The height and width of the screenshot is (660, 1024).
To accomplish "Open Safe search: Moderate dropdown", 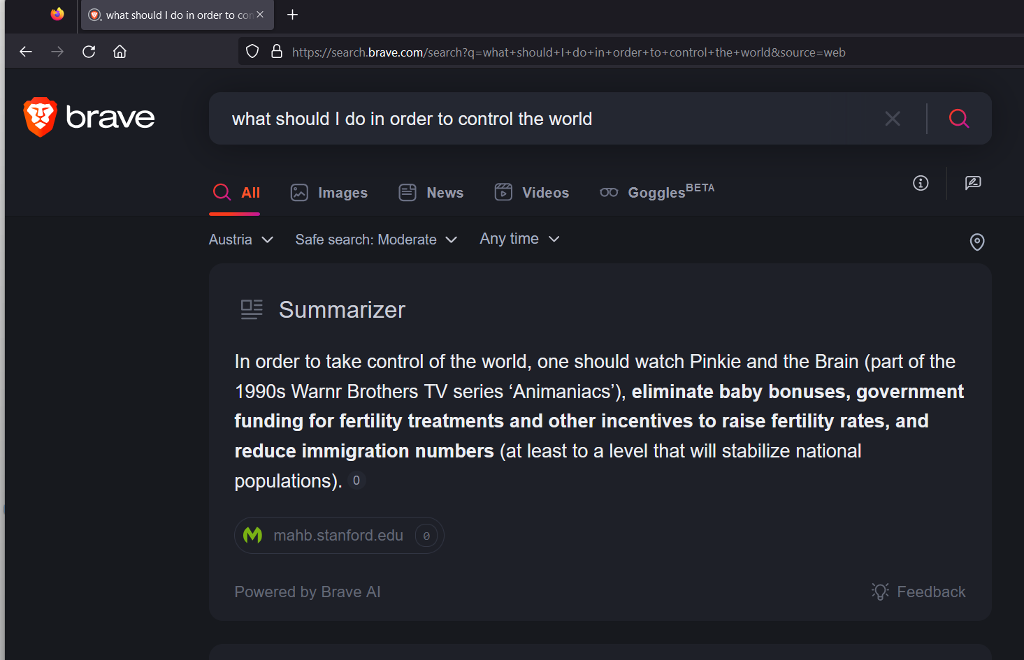I will click(376, 240).
